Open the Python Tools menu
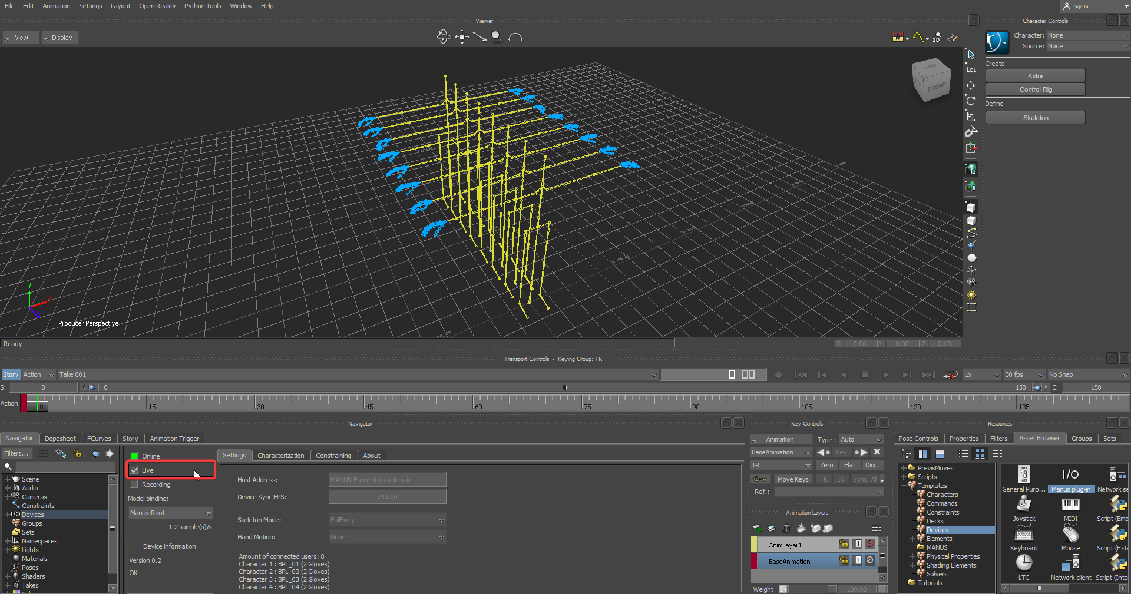The width and height of the screenshot is (1131, 594). pos(203,6)
